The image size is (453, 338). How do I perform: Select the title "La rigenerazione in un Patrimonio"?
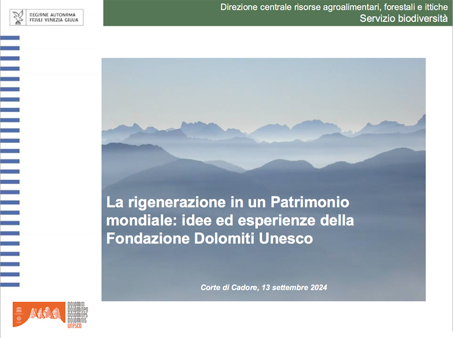228,202
